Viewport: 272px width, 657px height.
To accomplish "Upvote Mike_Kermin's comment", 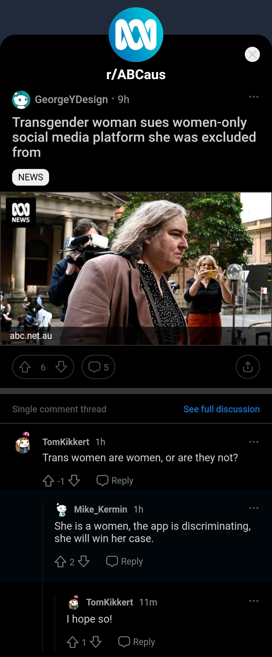I will 60,561.
